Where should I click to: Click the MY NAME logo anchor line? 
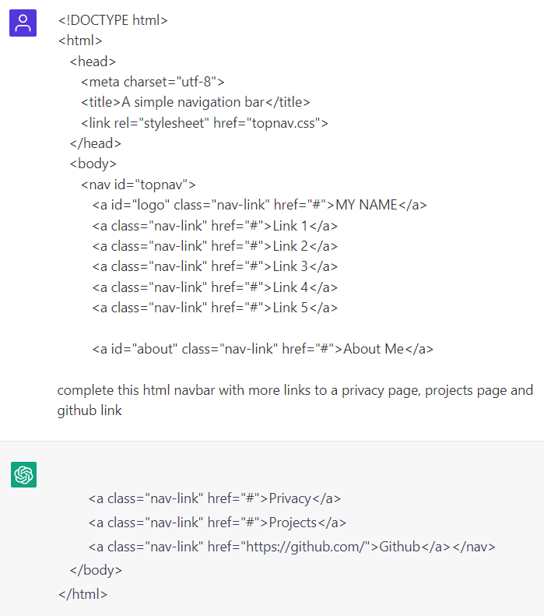coord(259,205)
